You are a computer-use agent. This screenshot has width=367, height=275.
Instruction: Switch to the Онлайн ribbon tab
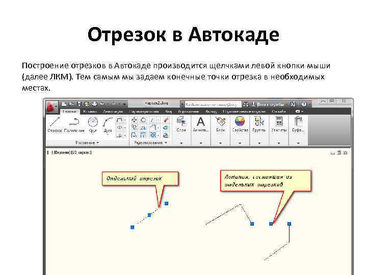click(278, 112)
